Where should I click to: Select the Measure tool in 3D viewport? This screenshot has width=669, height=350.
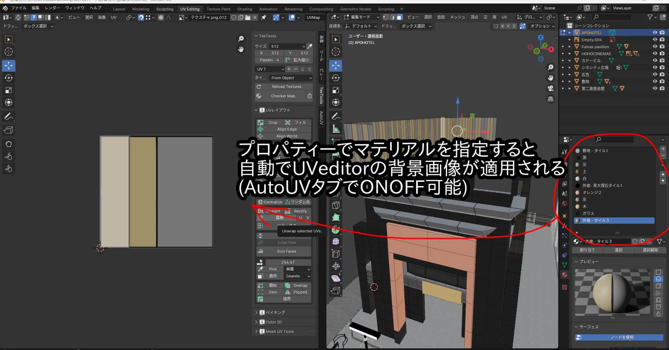[x=336, y=129]
